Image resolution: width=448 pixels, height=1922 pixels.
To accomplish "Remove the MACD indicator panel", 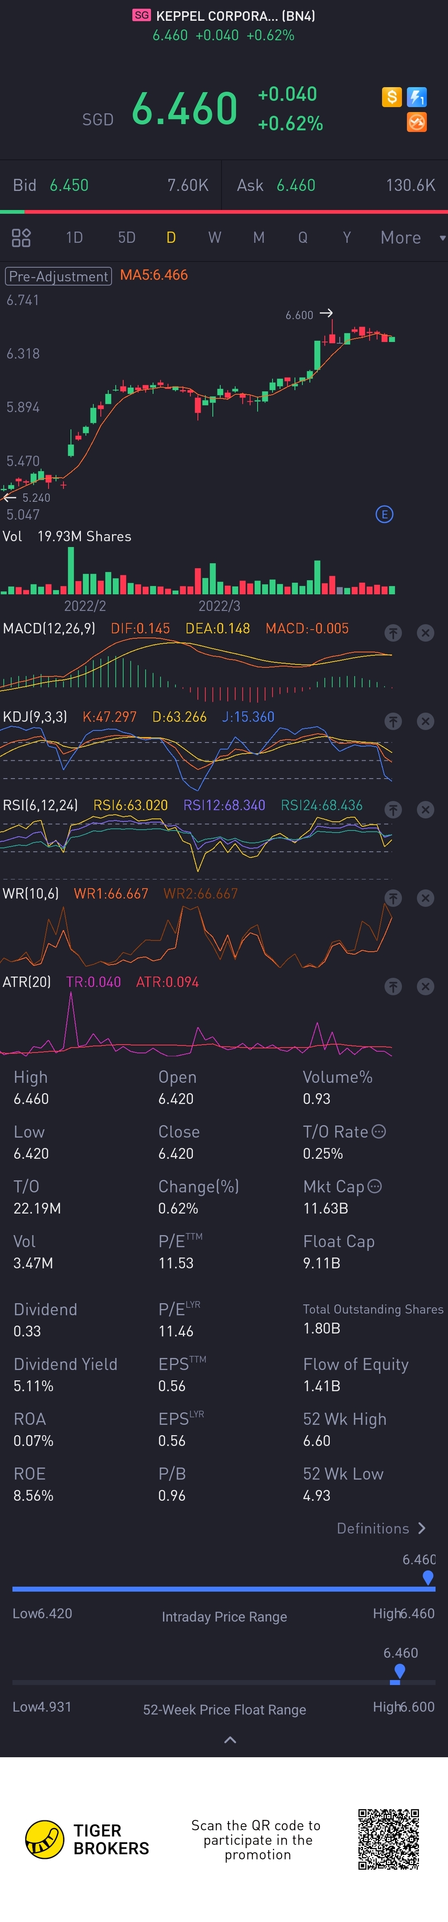I will tap(426, 633).
